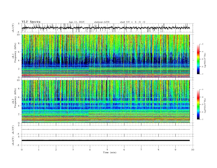Image resolution: width=217 pixels, height=168 pixels.
Task: Click the 'VLF Spectra' title text
Action: point(31,22)
